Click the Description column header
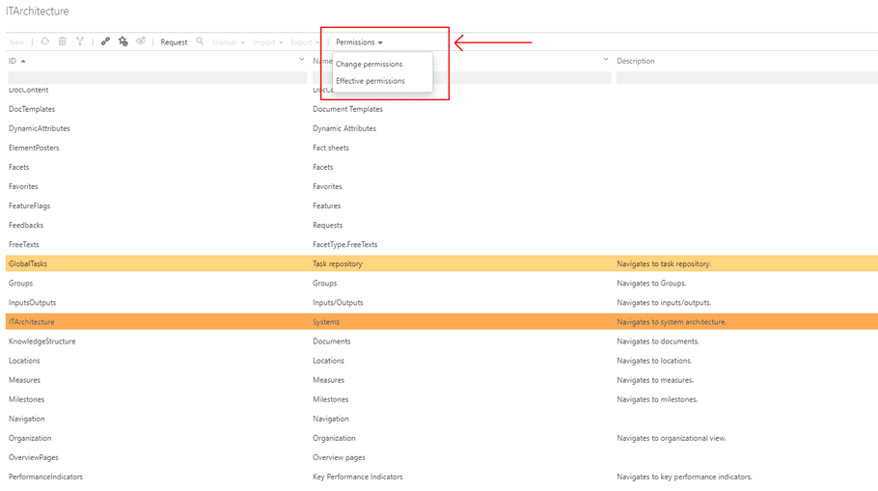This screenshot has width=878, height=491. [636, 61]
